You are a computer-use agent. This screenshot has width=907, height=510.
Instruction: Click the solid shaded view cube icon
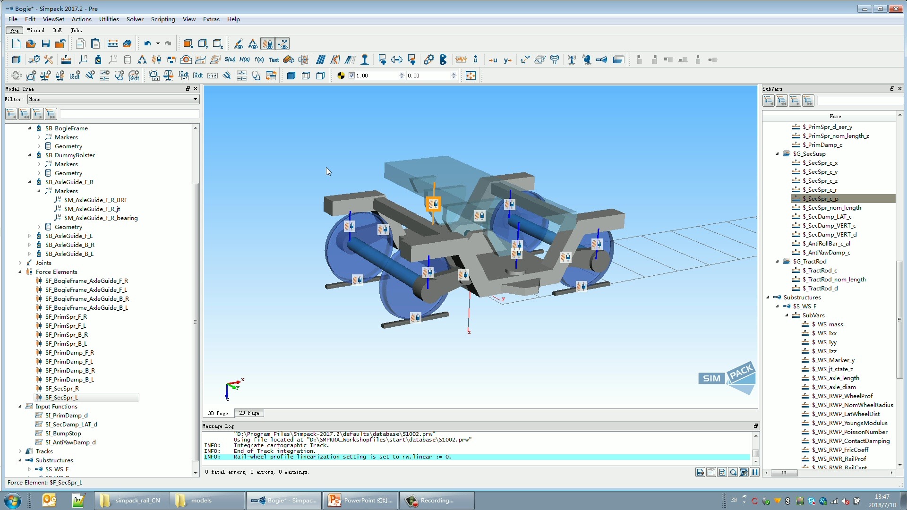click(x=291, y=76)
